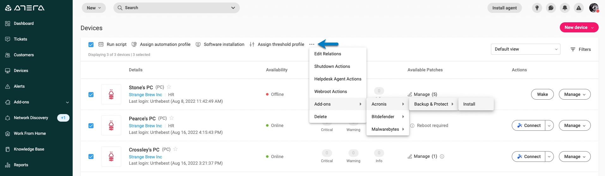Click Wake button for Stone's PC
The height and width of the screenshot is (176, 605).
click(x=542, y=94)
